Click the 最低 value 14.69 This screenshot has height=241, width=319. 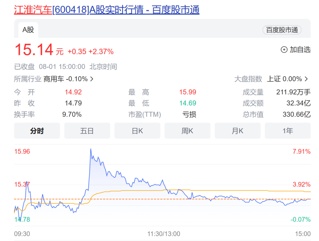coord(188,103)
